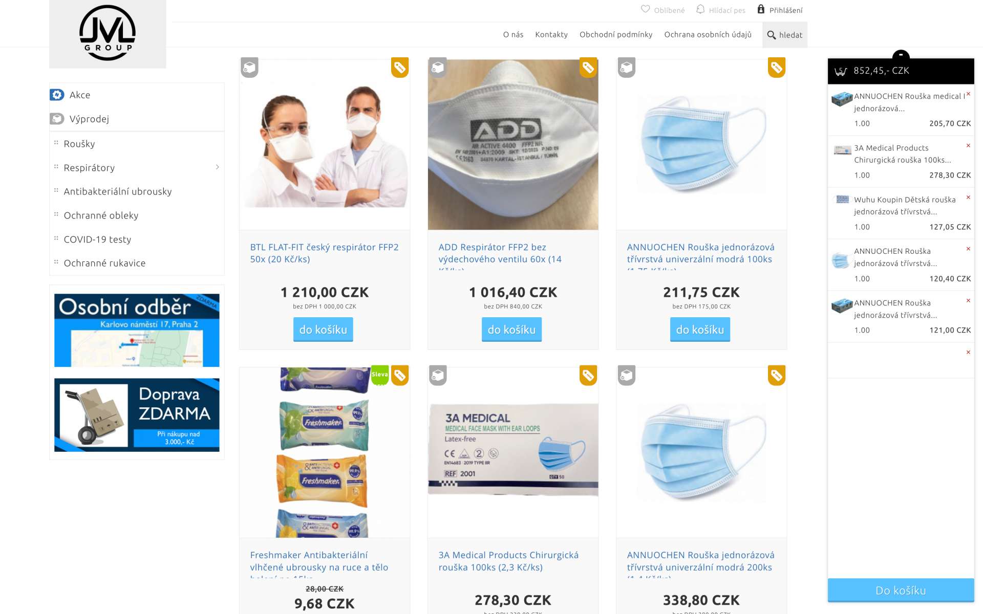
Task: Click the price tag icon on BTL FLAT-FIT product
Action: (x=400, y=68)
